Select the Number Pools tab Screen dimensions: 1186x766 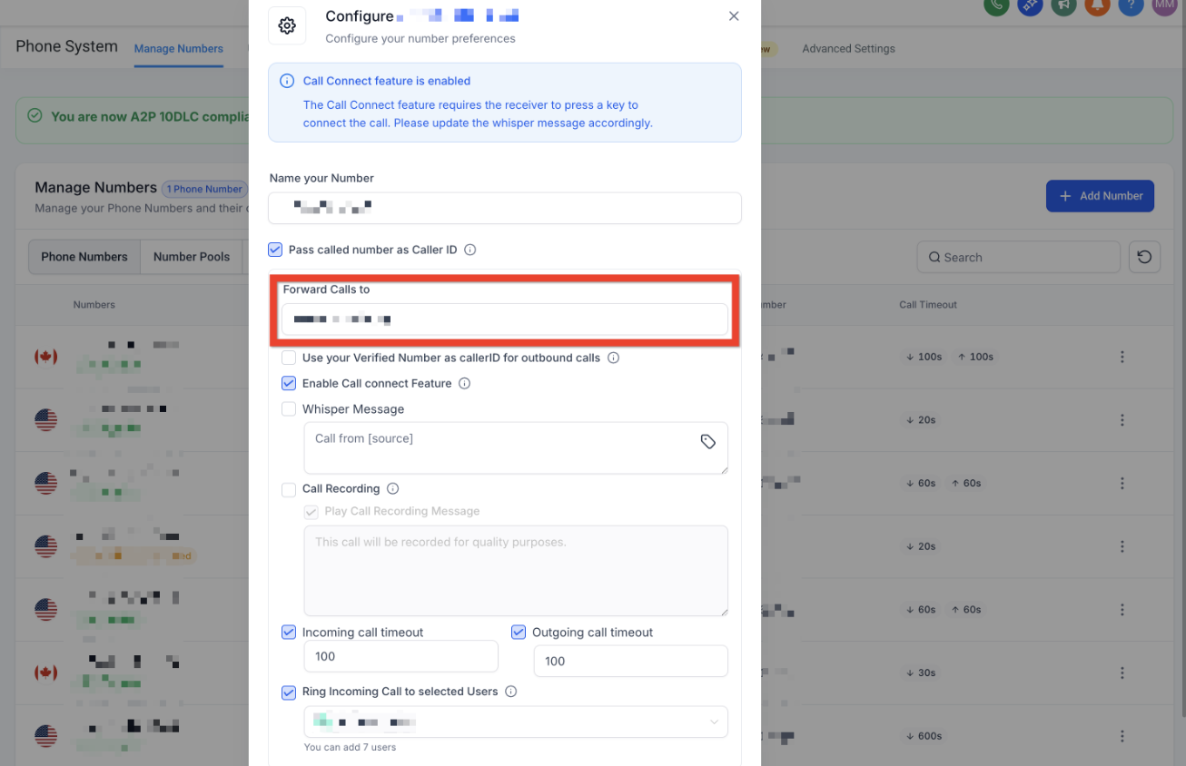click(x=192, y=257)
